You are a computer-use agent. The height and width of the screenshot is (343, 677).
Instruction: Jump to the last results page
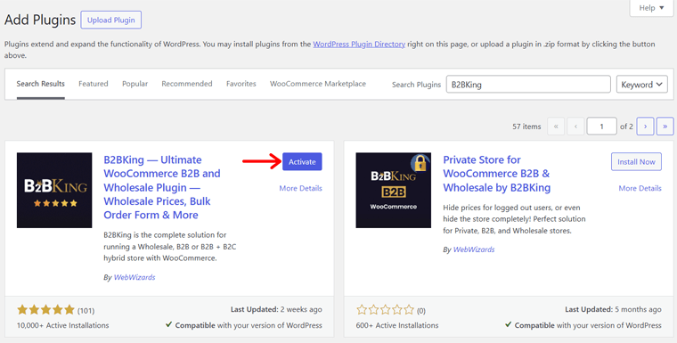tap(665, 127)
